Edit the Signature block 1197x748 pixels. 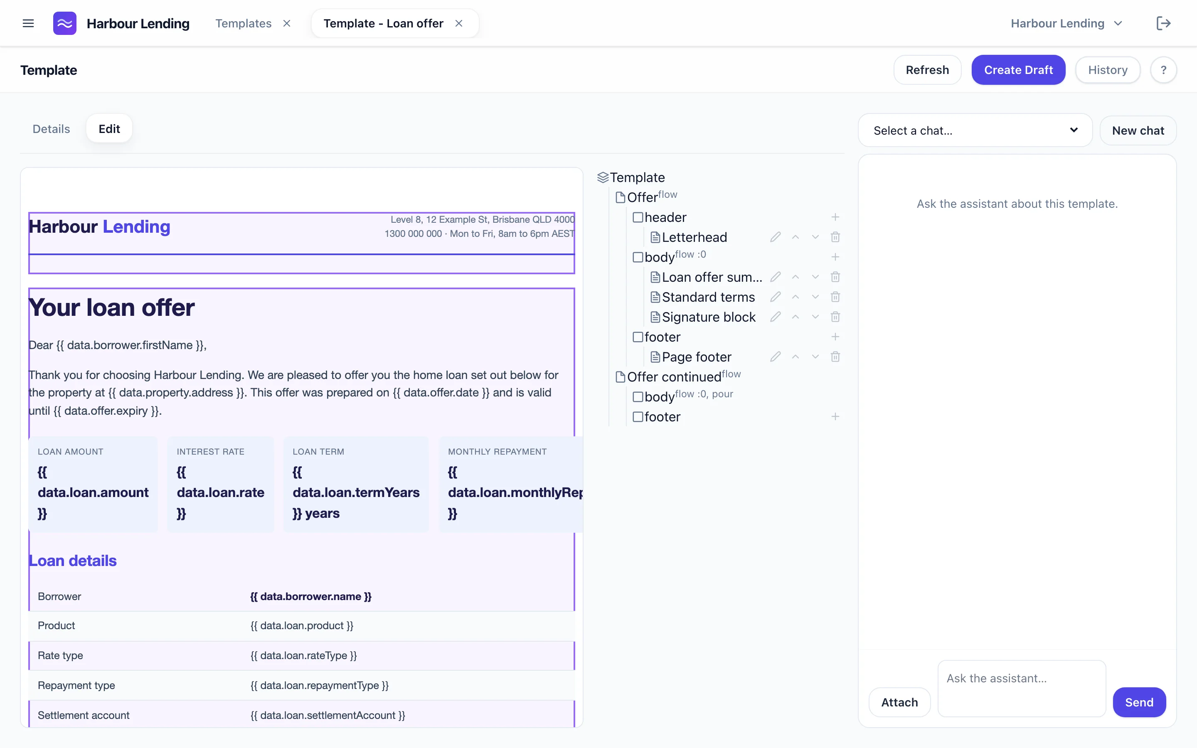pyautogui.click(x=775, y=317)
